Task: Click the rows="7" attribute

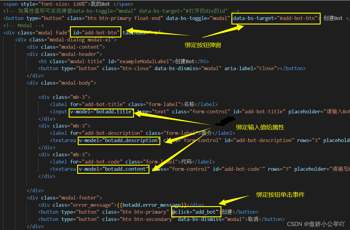Action: (280, 169)
